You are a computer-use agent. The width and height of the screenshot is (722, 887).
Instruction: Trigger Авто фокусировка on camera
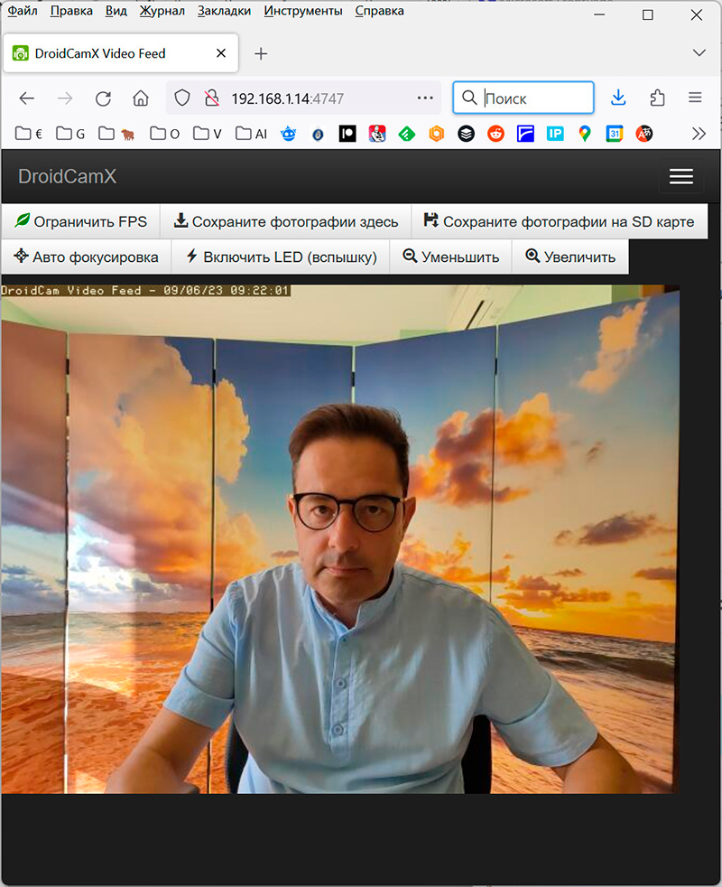click(86, 257)
